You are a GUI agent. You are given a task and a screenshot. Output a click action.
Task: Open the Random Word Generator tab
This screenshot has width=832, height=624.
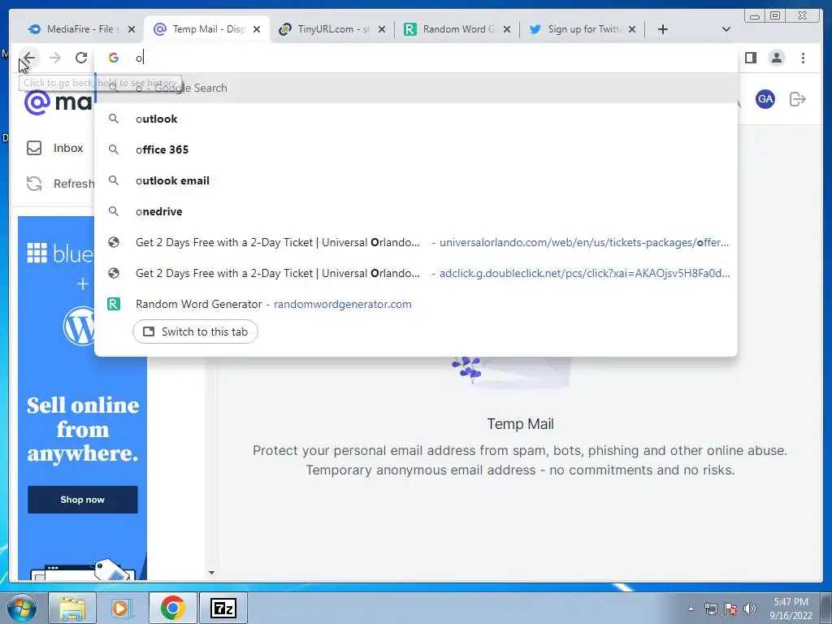(x=458, y=29)
